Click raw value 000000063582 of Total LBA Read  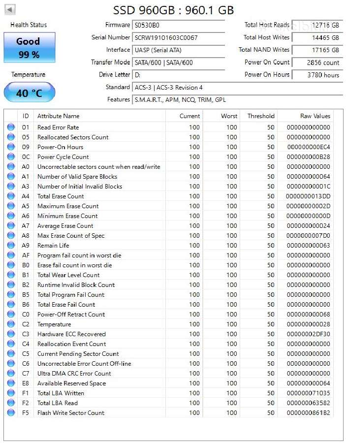[309, 403]
